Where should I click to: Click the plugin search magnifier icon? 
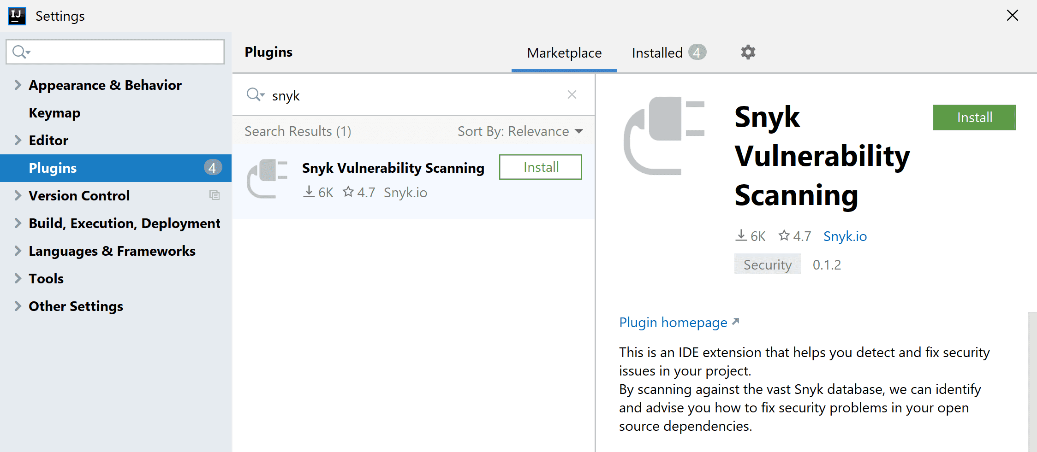[255, 95]
